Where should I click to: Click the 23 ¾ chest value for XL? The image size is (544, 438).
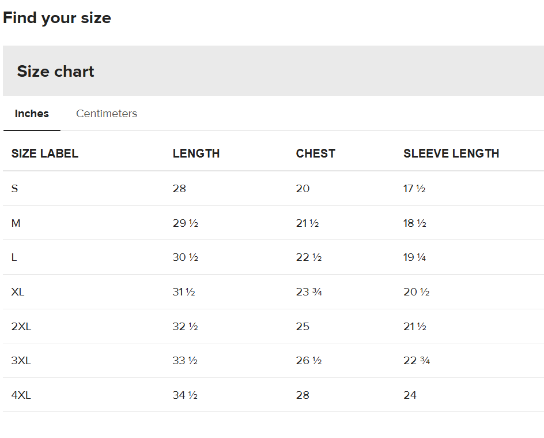(309, 292)
